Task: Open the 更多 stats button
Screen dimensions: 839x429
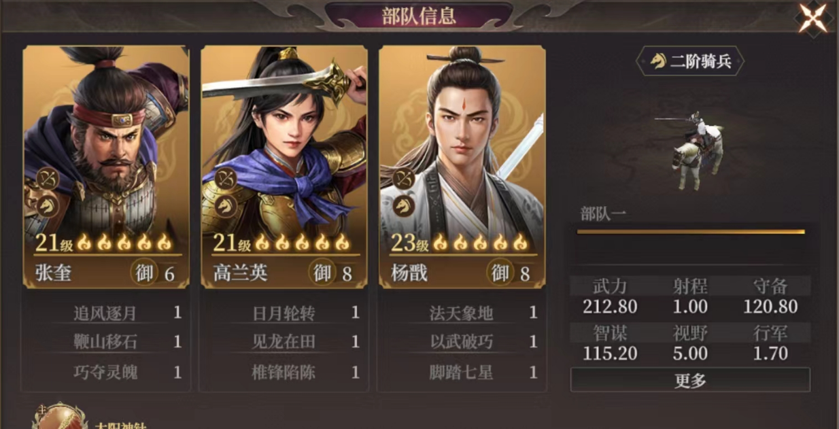Action: 690,380
